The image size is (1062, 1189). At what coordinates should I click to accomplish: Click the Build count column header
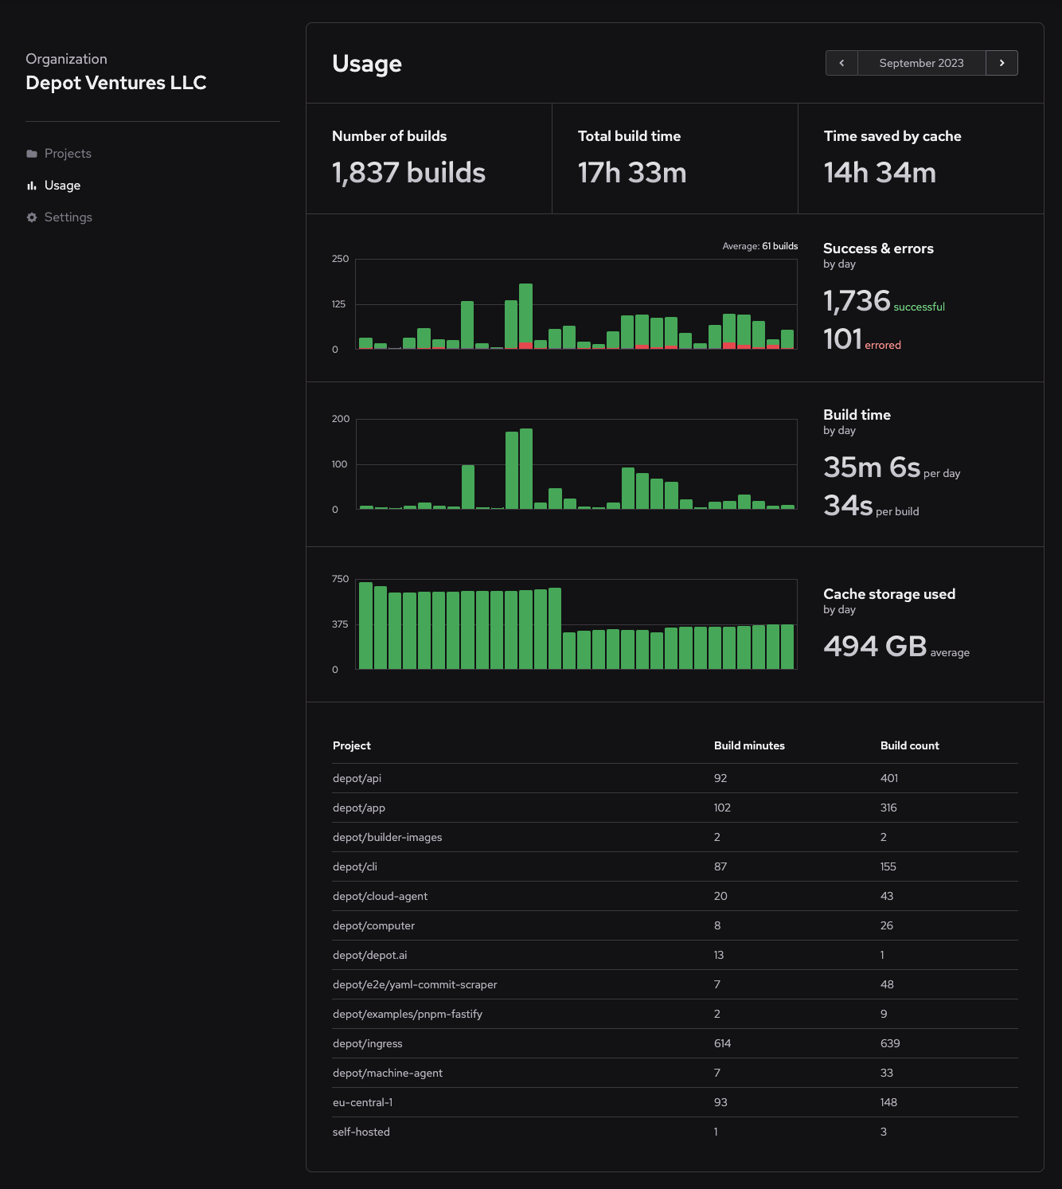point(909,745)
